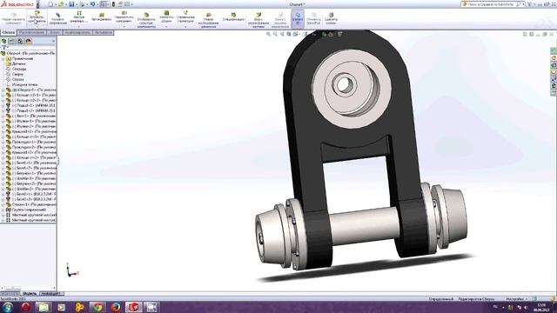Viewport: 557px width, 313px height.
Task: Click Редактируется Сборка in the status bar
Action: tap(476, 299)
